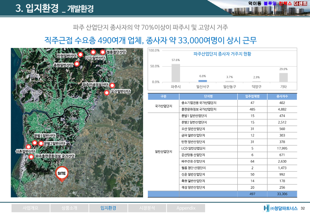
Task: Click the 기타 29.0% bar
Action: (283, 77)
